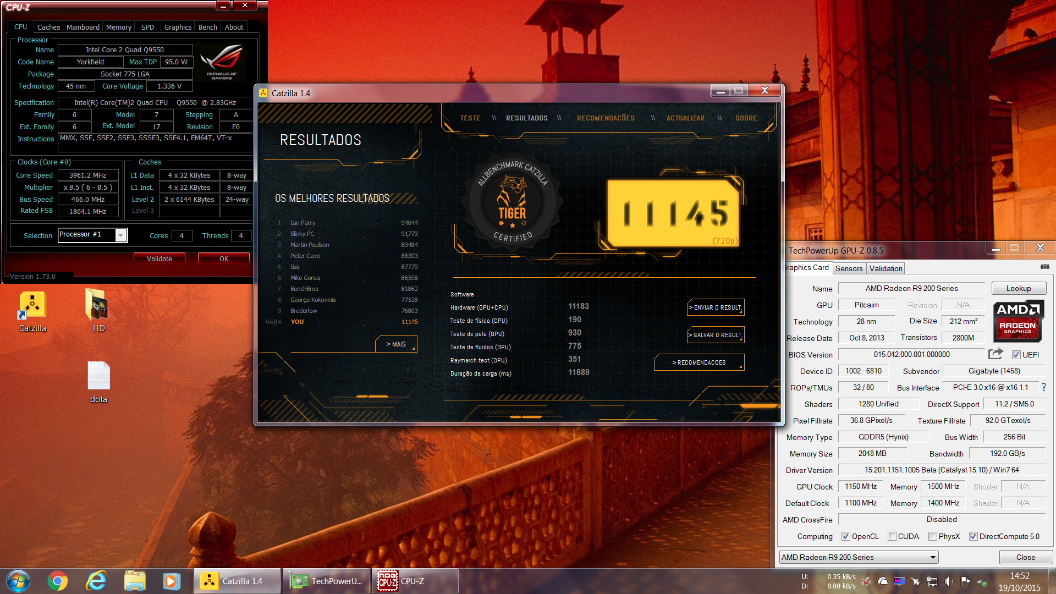Click the RivaTuner framerate monitor tray icon
The width and height of the screenshot is (1056, 594).
point(899,581)
